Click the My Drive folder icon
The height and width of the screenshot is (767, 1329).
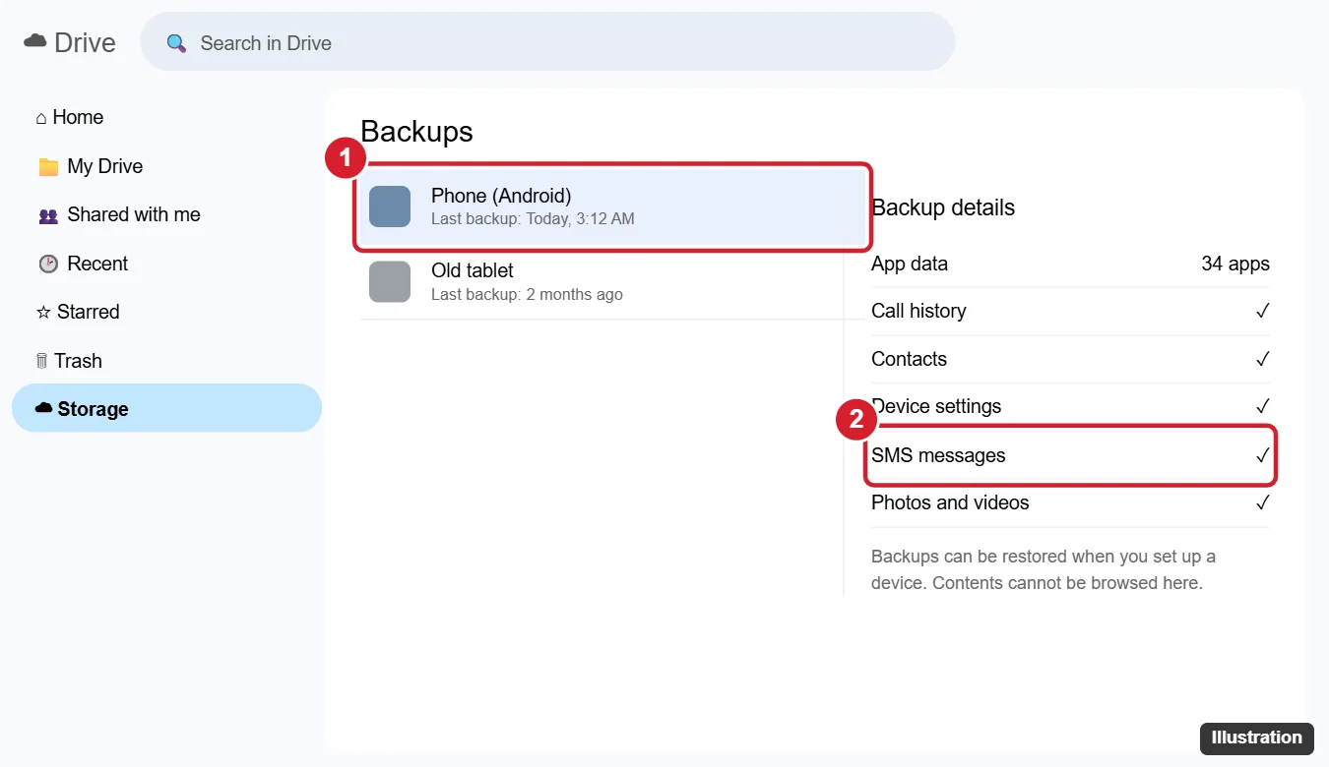point(48,167)
